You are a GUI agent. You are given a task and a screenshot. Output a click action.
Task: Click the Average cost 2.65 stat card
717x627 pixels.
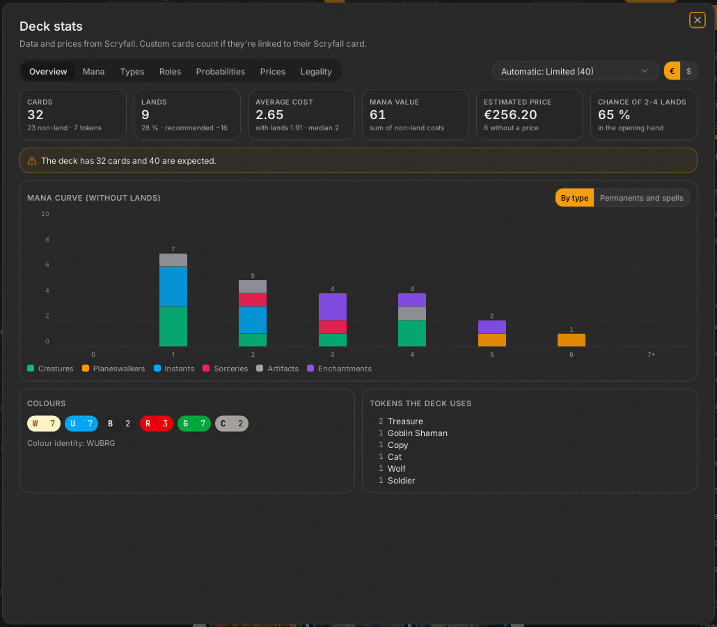pyautogui.click(x=301, y=114)
